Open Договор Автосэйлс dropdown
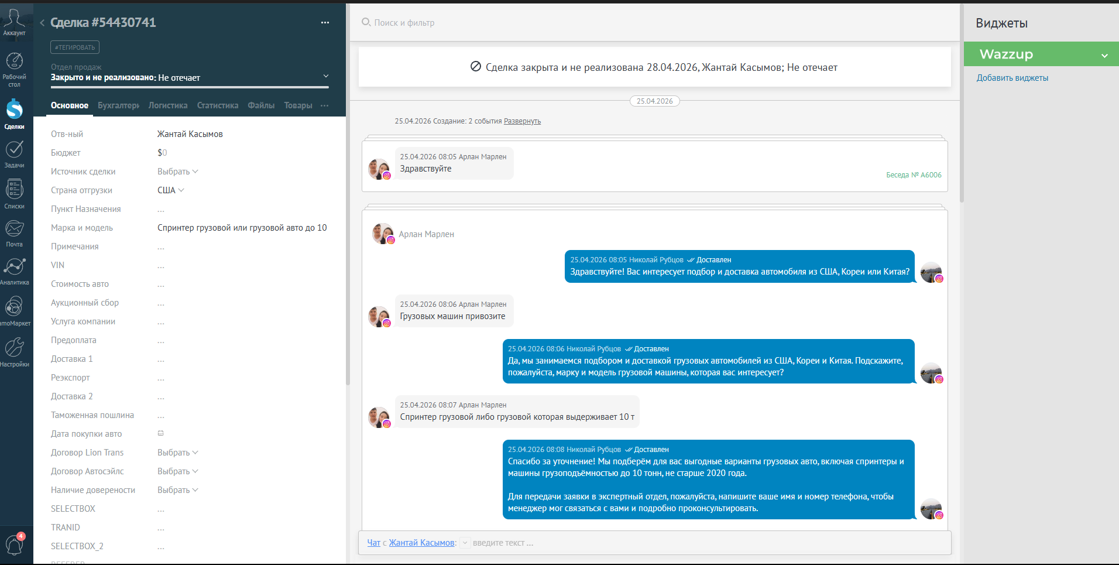1119x565 pixels. (x=177, y=471)
